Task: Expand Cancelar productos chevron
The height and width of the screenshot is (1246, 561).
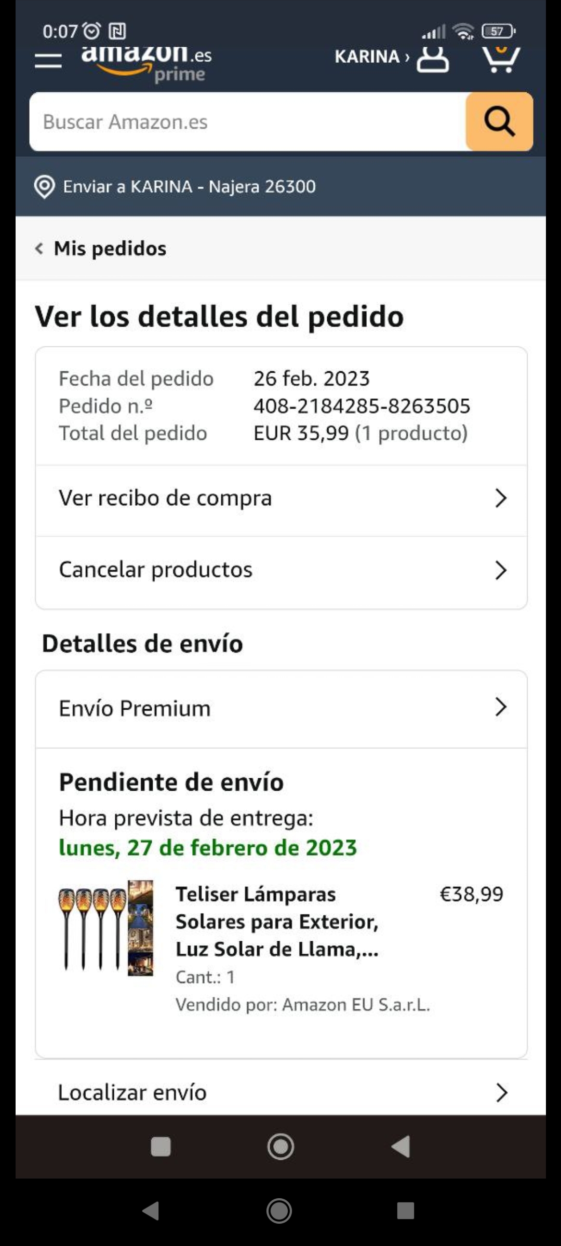Action: coord(500,570)
